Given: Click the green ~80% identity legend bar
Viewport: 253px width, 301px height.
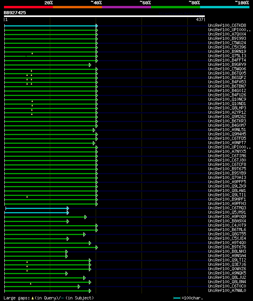Looking at the screenshot, I should (176, 7).
